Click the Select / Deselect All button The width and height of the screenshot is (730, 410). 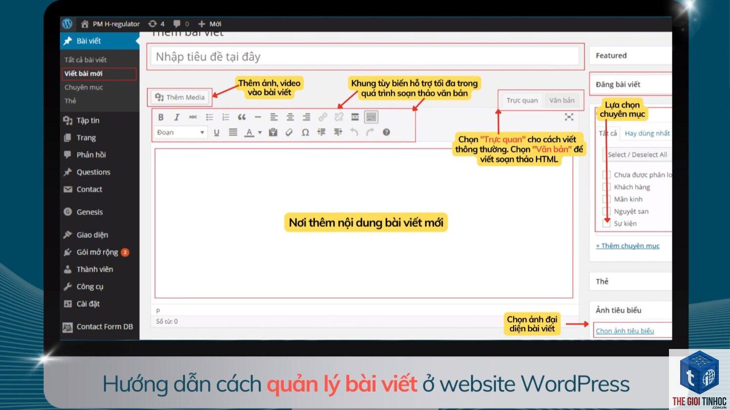(637, 155)
